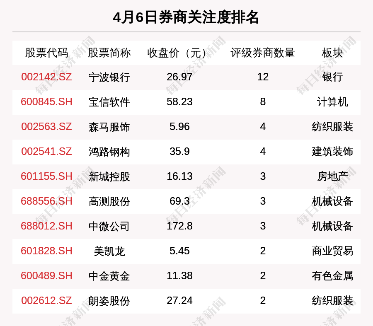
Task: Open stock code 688556.SH
Action: point(46,201)
